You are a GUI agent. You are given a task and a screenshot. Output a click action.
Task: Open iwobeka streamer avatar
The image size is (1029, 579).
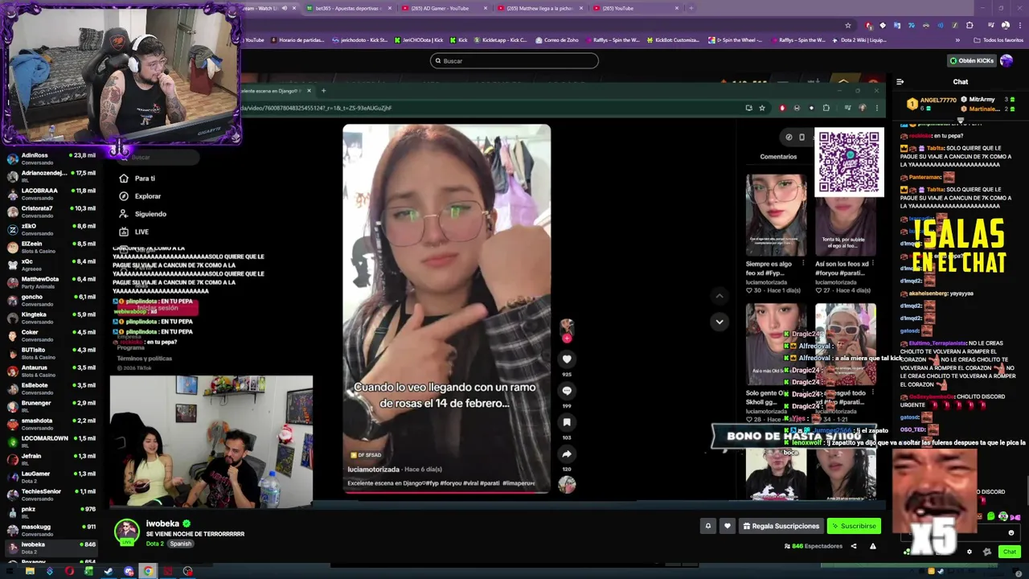[126, 532]
